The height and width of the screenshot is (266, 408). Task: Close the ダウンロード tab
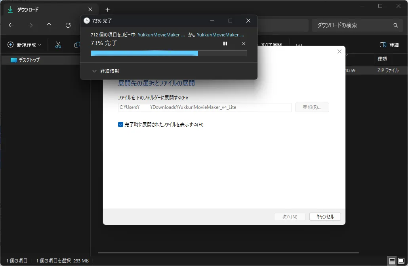point(90,9)
